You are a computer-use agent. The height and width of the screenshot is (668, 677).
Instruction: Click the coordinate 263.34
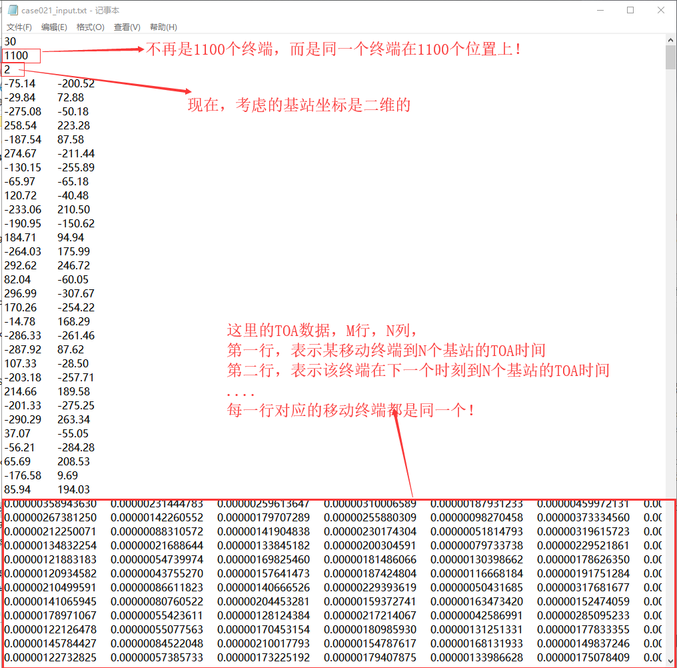click(x=74, y=419)
